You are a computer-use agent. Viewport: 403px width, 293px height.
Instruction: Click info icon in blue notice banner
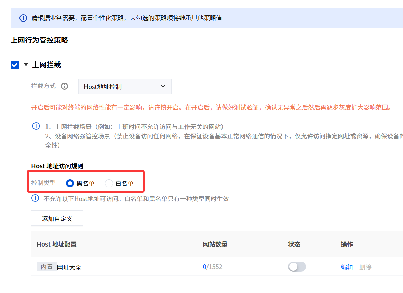click(23, 18)
